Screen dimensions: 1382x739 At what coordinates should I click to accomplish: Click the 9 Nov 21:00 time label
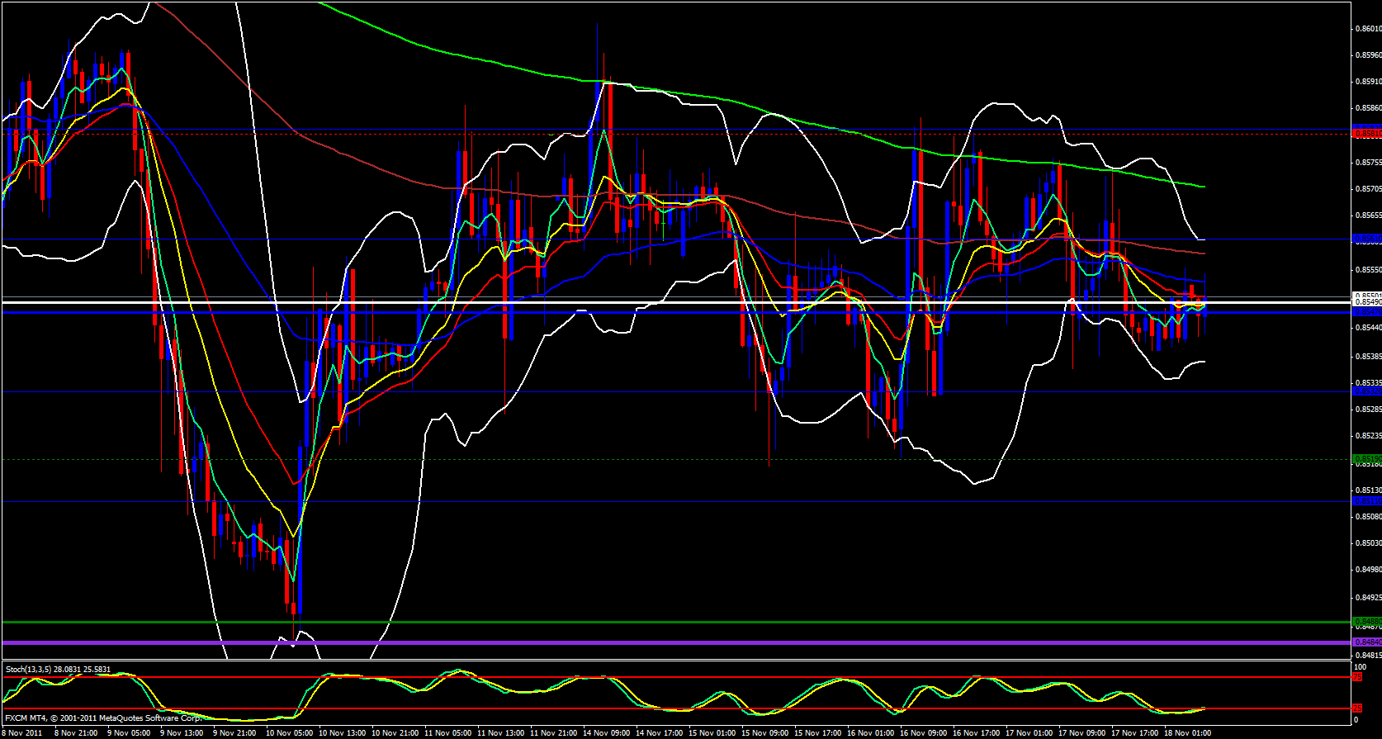[x=234, y=733]
